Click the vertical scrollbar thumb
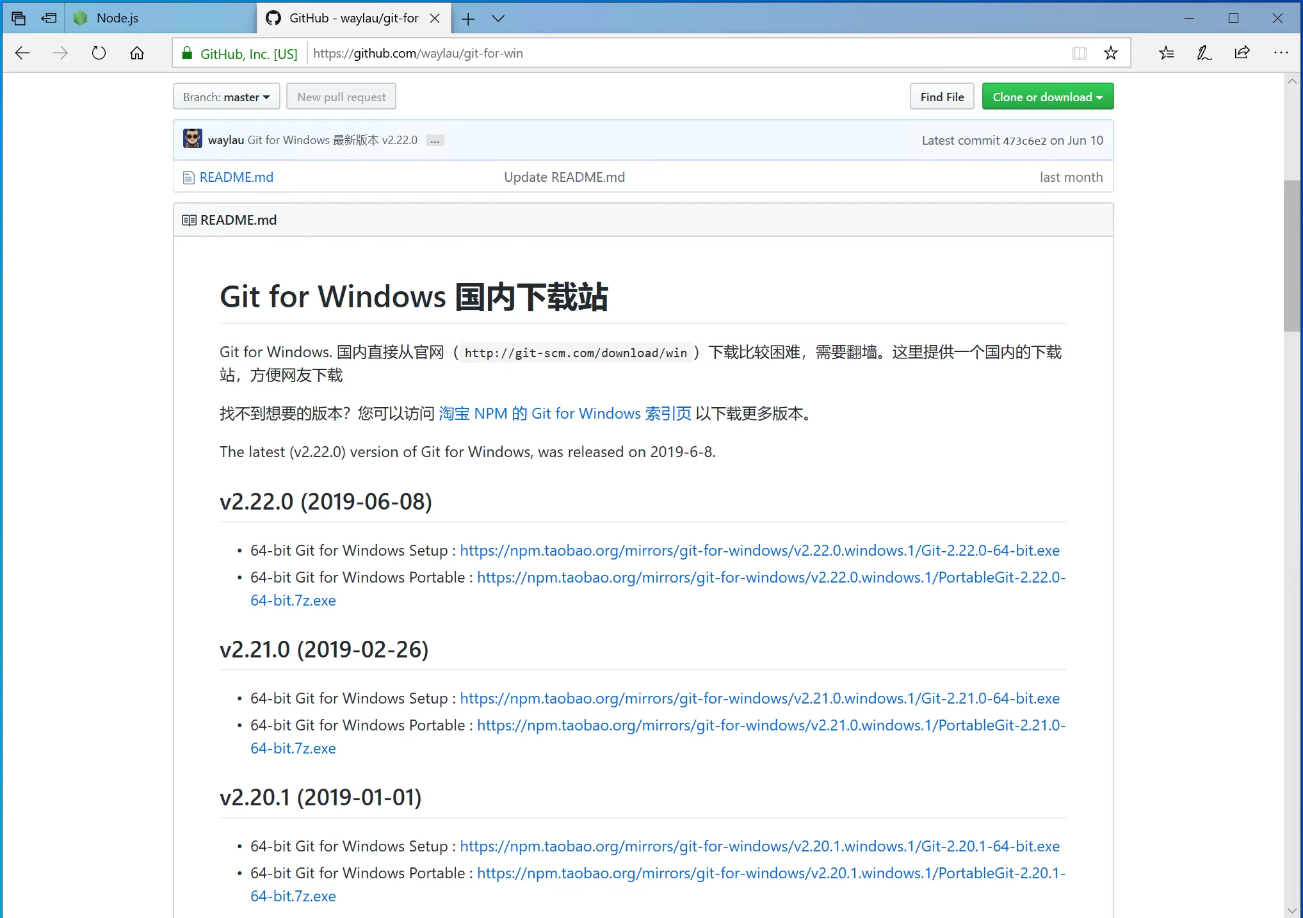 (x=1291, y=256)
